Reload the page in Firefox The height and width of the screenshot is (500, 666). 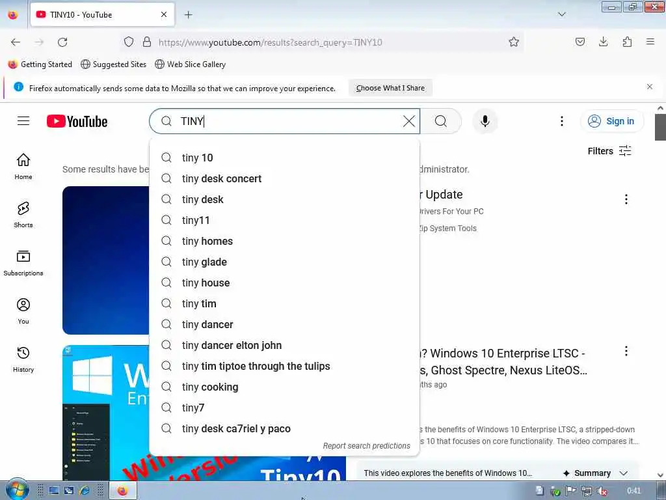[x=62, y=42]
